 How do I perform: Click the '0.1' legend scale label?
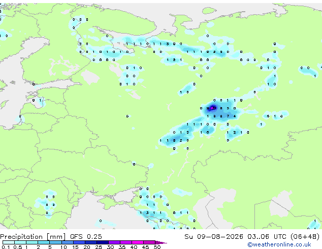pos(6,247)
